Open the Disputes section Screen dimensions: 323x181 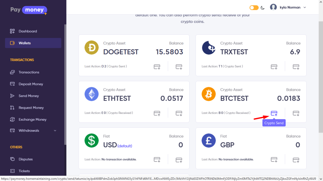tap(26, 159)
